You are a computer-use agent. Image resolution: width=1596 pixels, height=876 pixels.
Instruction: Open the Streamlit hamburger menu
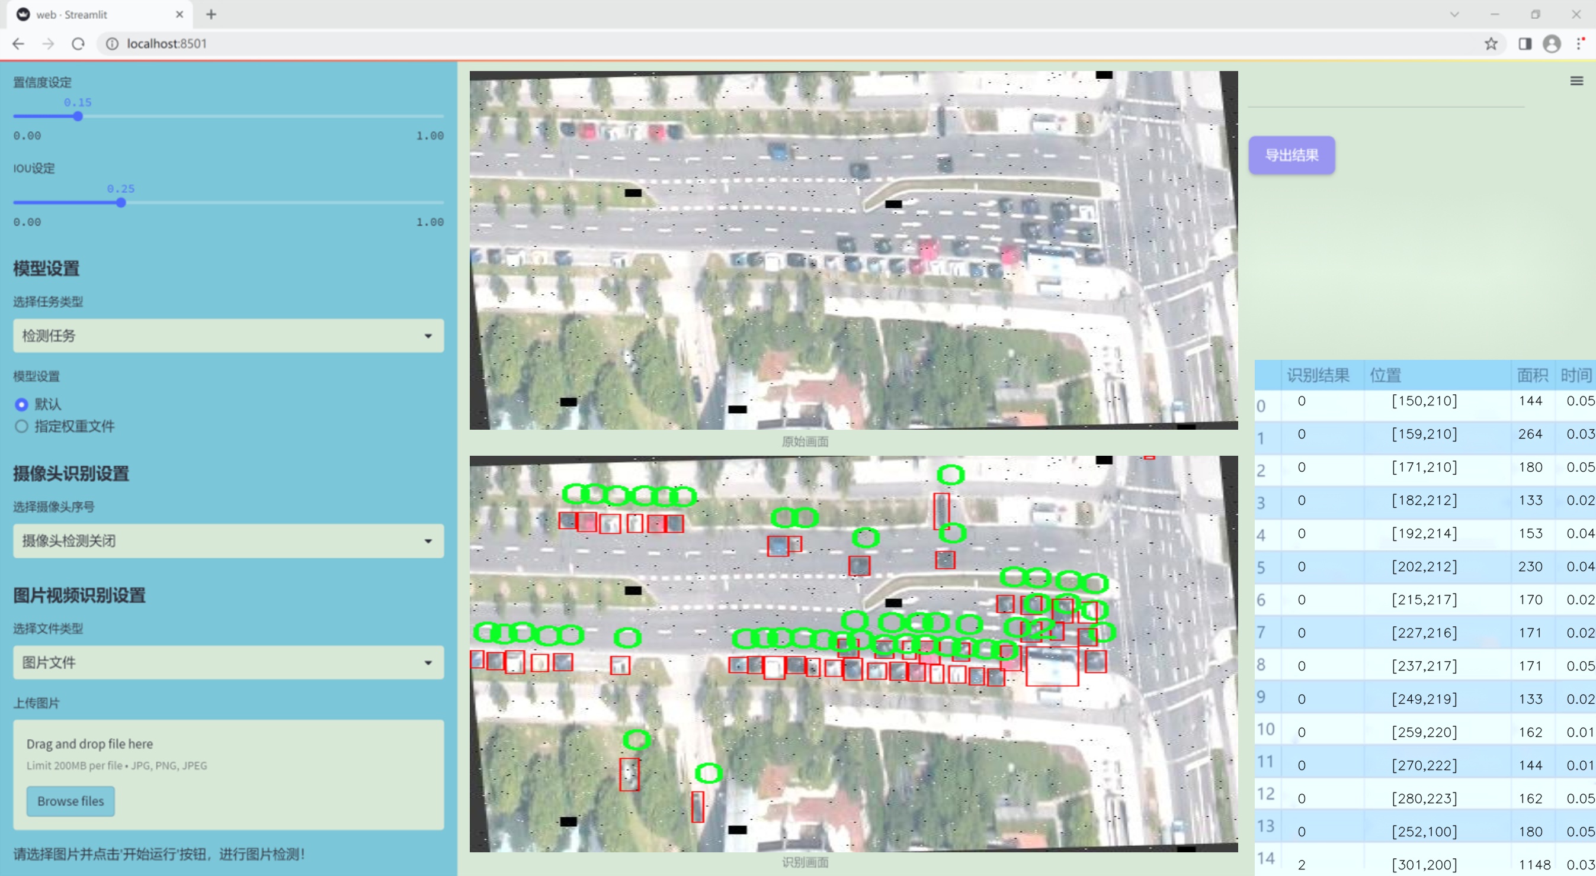point(1576,81)
